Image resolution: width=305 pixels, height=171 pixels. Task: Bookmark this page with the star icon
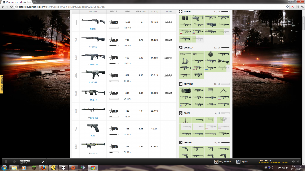click(x=287, y=7)
